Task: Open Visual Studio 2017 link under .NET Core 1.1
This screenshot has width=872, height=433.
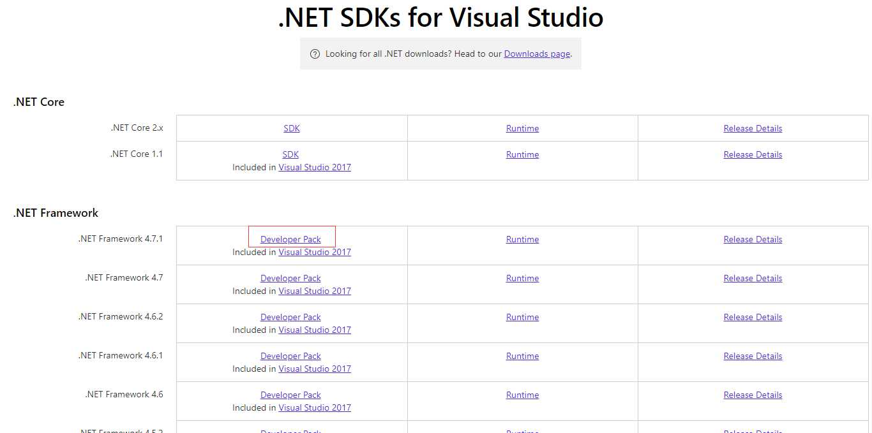Action: coord(315,167)
